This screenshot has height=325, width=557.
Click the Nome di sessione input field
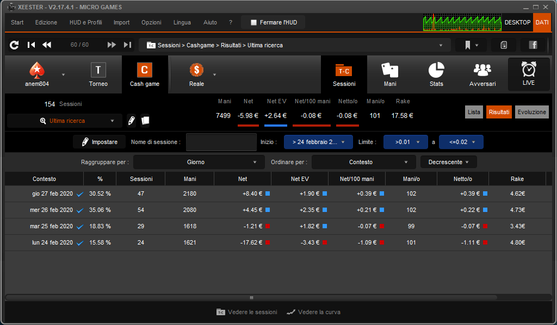coord(221,142)
